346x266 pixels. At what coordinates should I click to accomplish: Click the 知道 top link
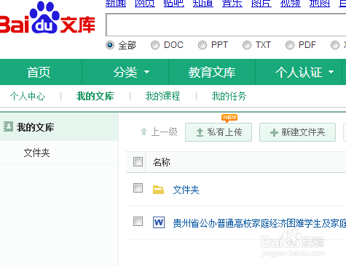[x=203, y=4]
